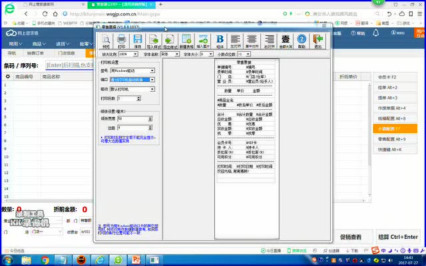Screen dimensions: 426x266
Task: Click the 欢迎光临 footer line in receipt
Action: click(233, 172)
